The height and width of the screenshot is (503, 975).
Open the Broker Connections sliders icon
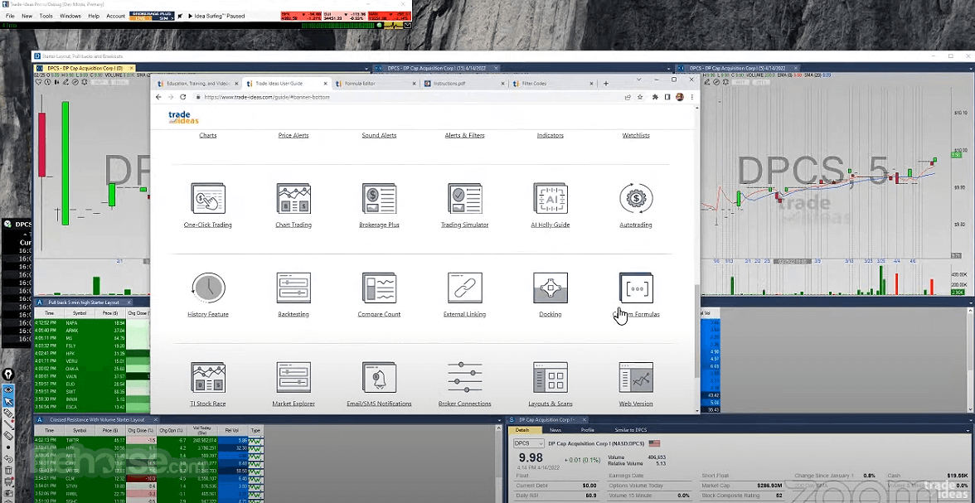[464, 378]
